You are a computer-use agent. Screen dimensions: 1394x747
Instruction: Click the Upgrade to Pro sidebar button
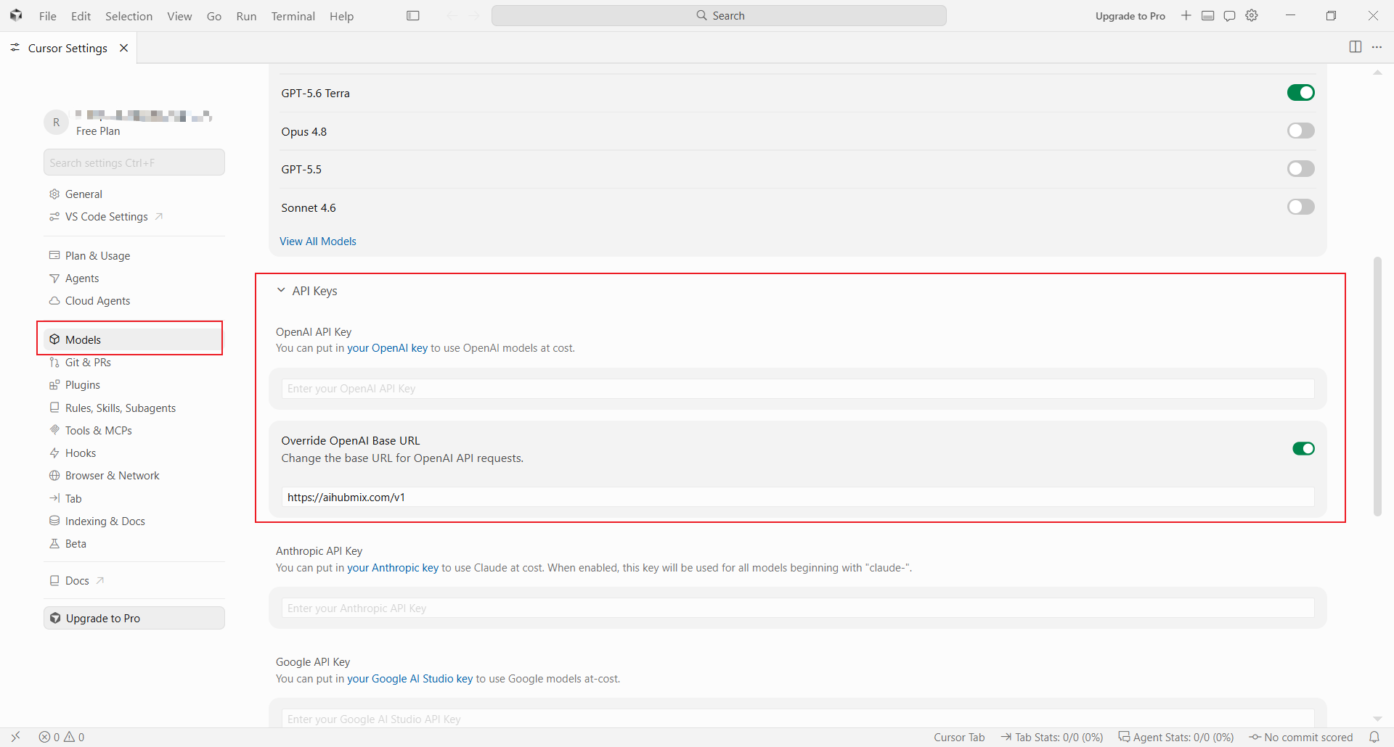tap(134, 618)
